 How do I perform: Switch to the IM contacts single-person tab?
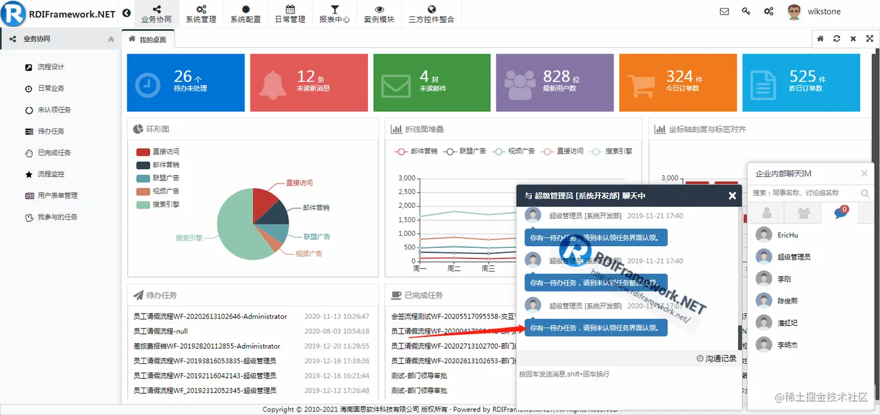click(x=767, y=213)
